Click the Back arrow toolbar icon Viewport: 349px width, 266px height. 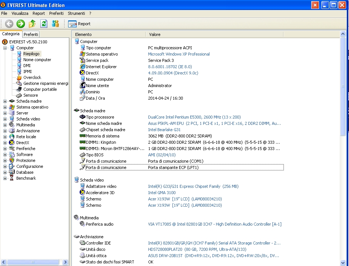[9, 24]
